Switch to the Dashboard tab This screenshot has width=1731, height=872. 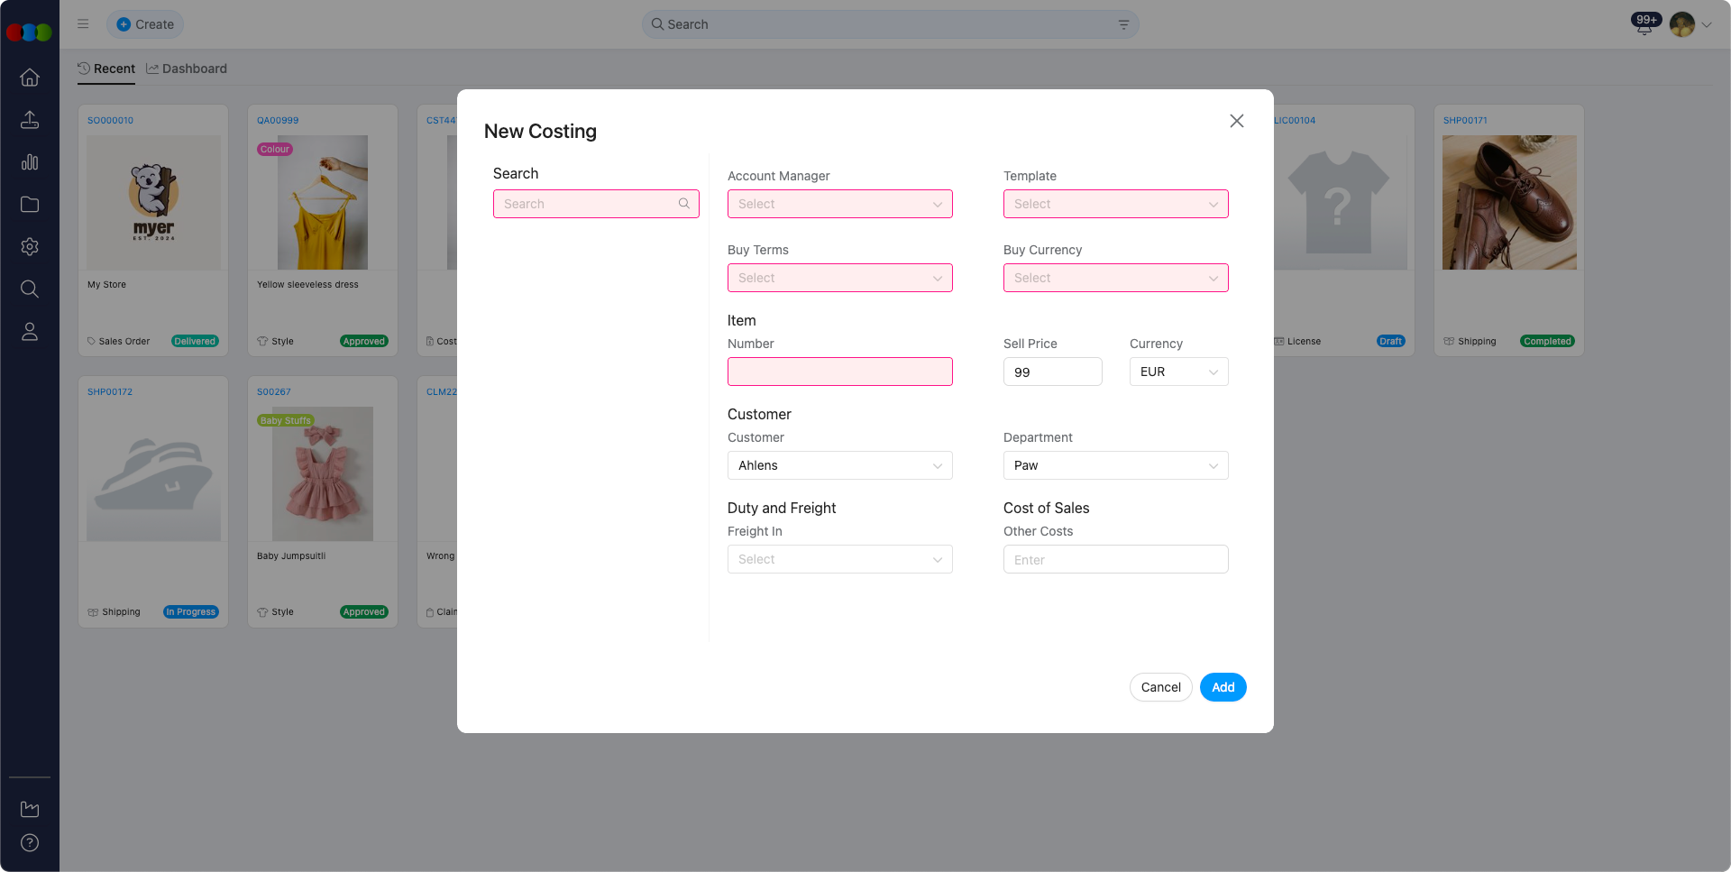(x=187, y=69)
